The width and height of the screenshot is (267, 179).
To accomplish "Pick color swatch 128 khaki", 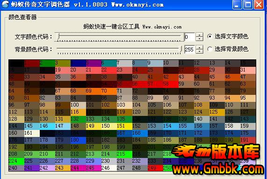I will 16,119.
